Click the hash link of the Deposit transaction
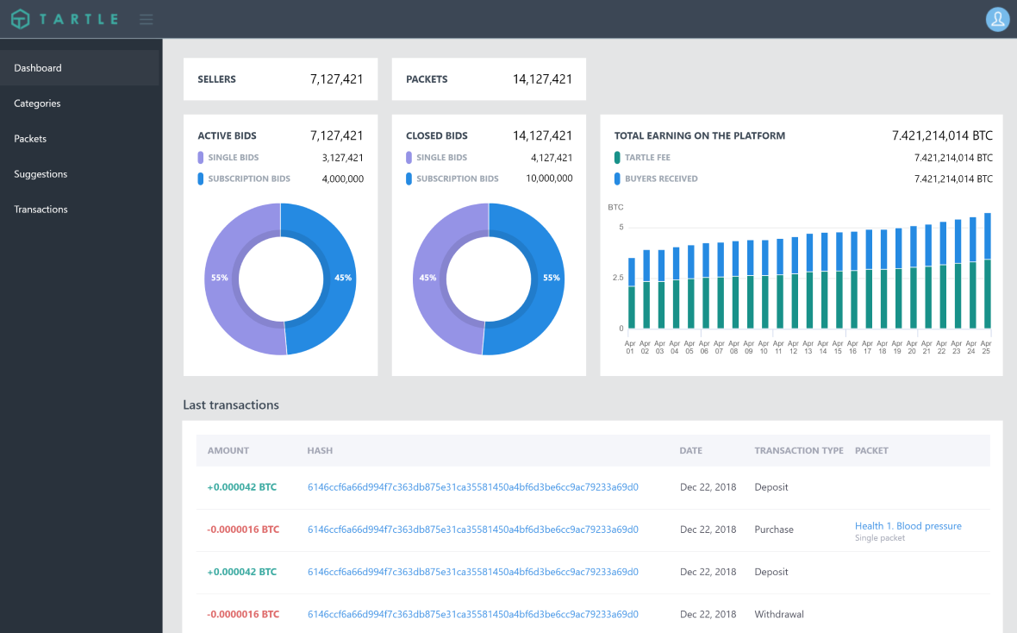Viewport: 1017px width, 633px height. [472, 487]
